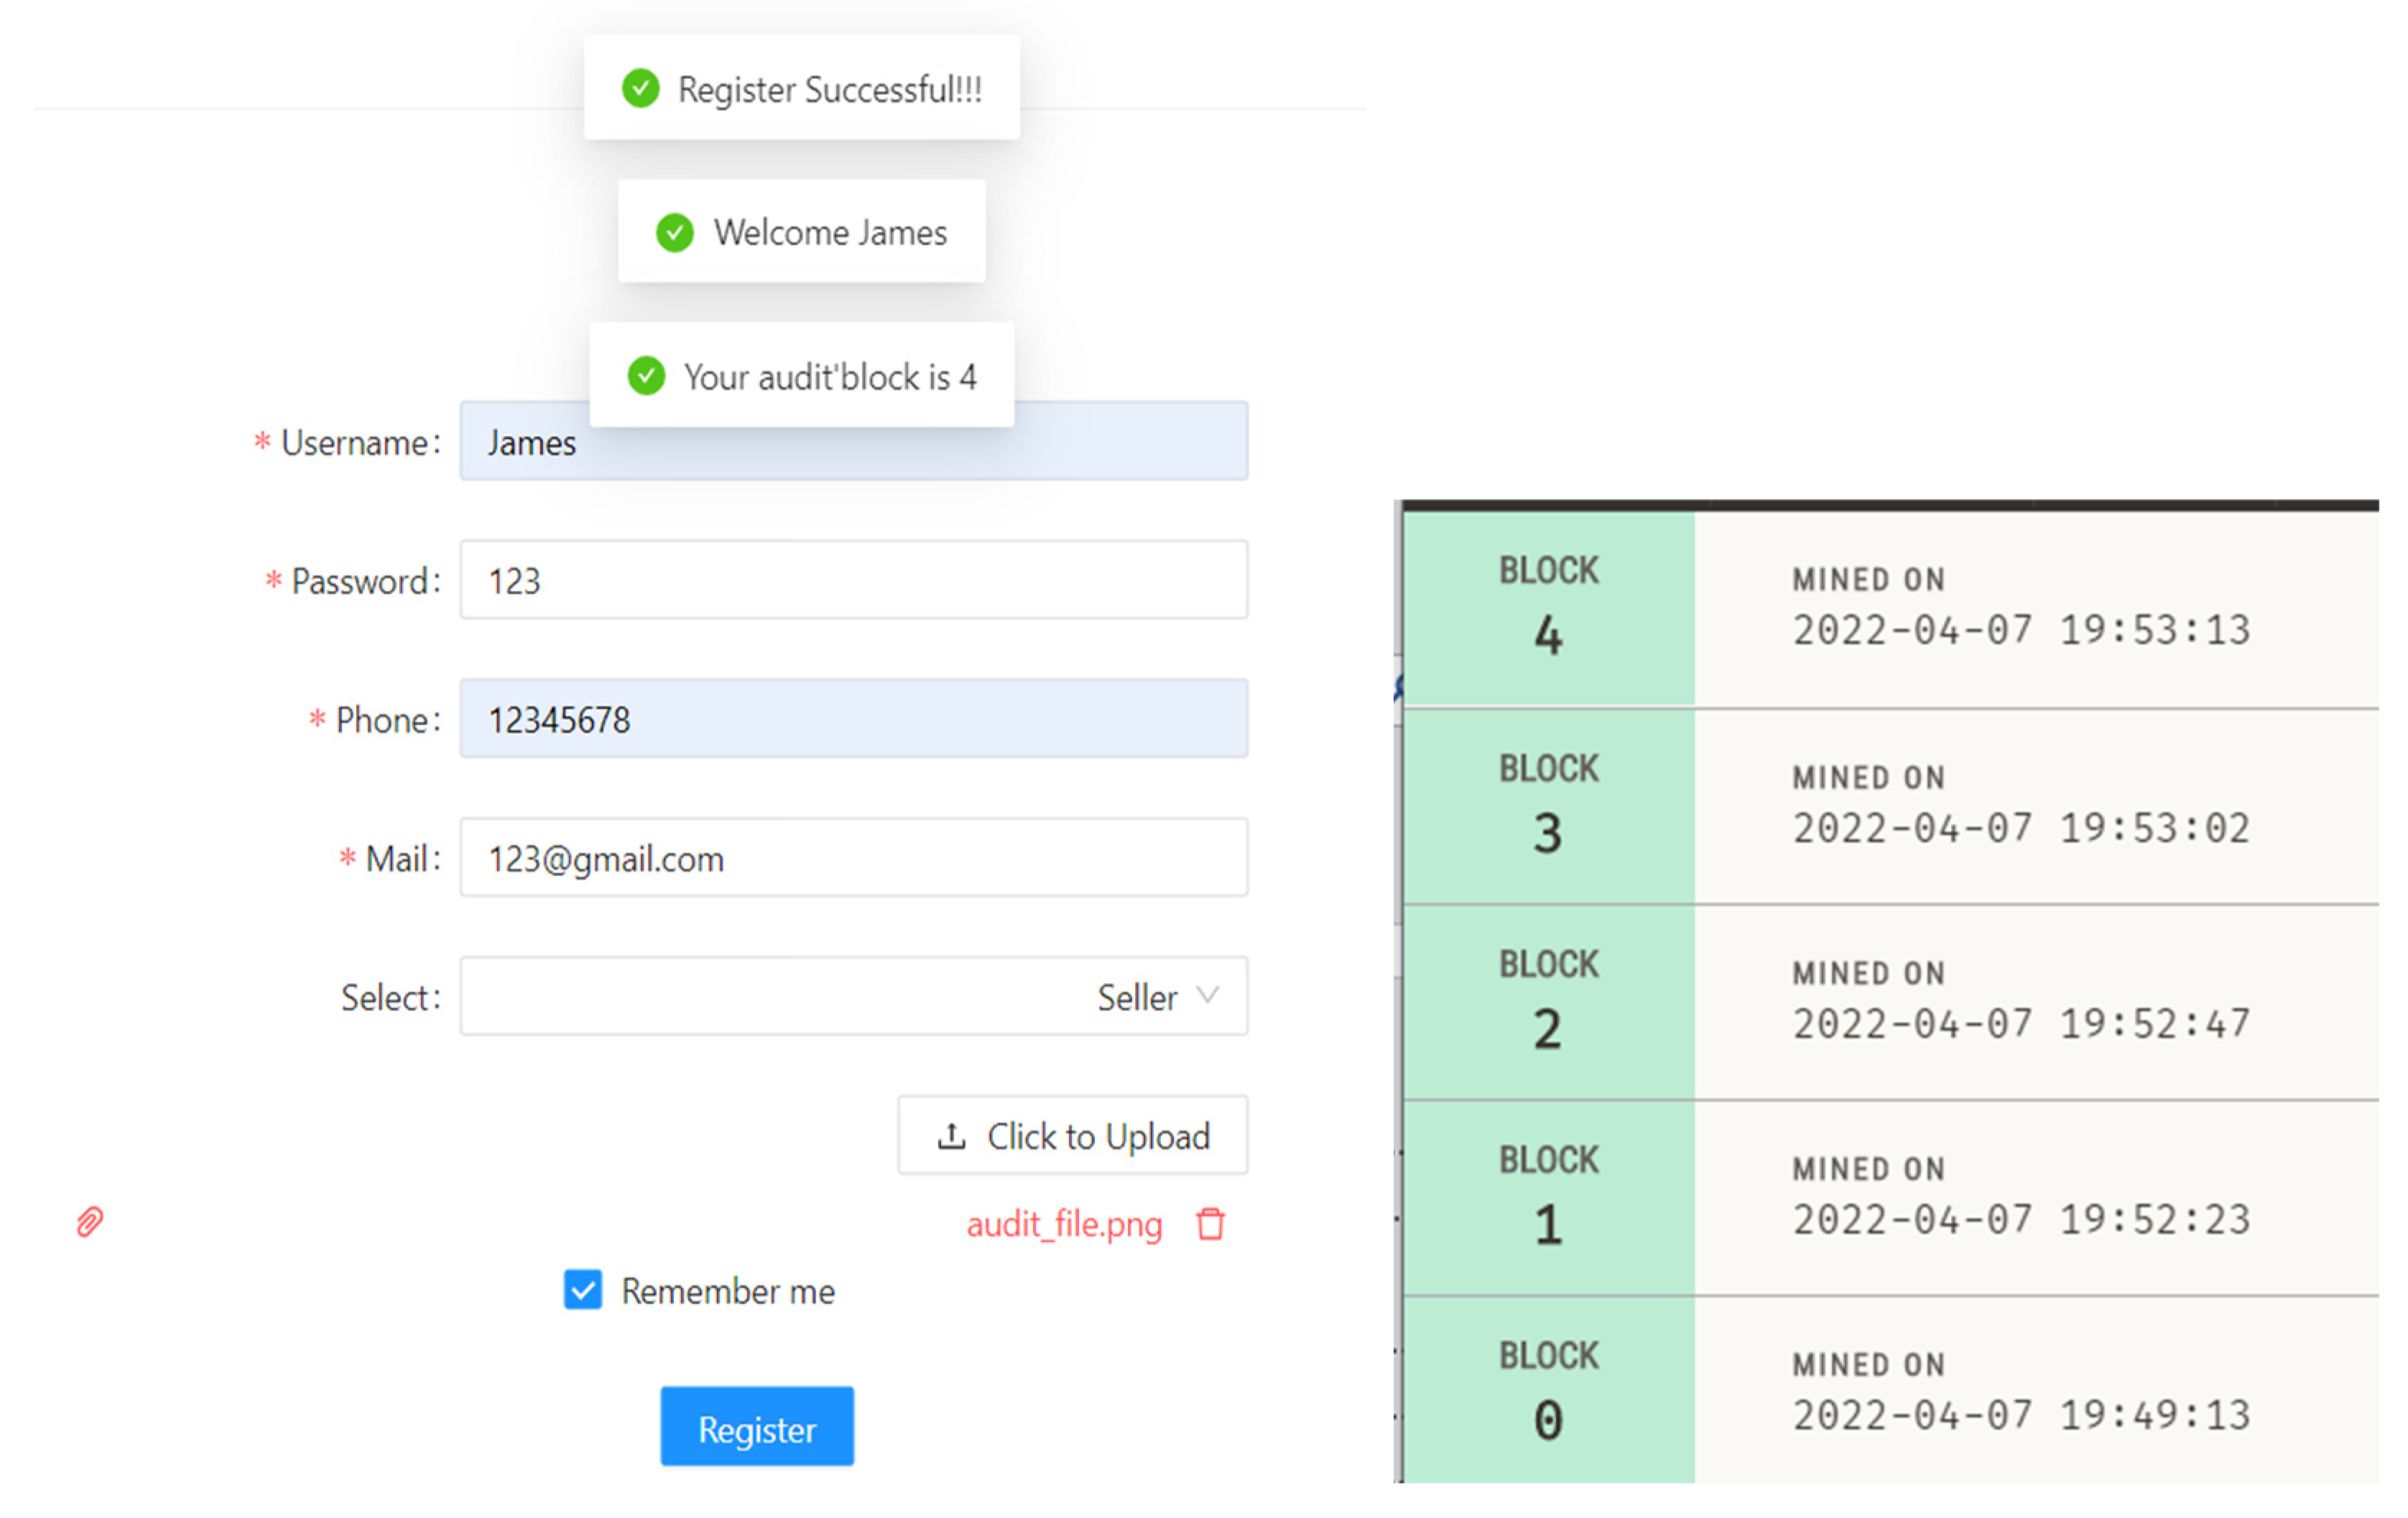Open the audit_file.png file link

(1064, 1224)
